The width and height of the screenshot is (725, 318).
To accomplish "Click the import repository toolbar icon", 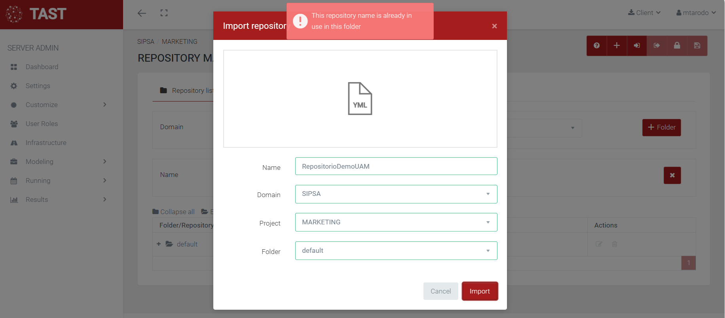I will 637,46.
